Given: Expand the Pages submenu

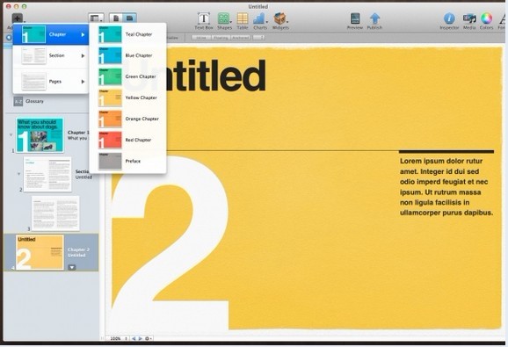Looking at the screenshot, I should (x=51, y=81).
